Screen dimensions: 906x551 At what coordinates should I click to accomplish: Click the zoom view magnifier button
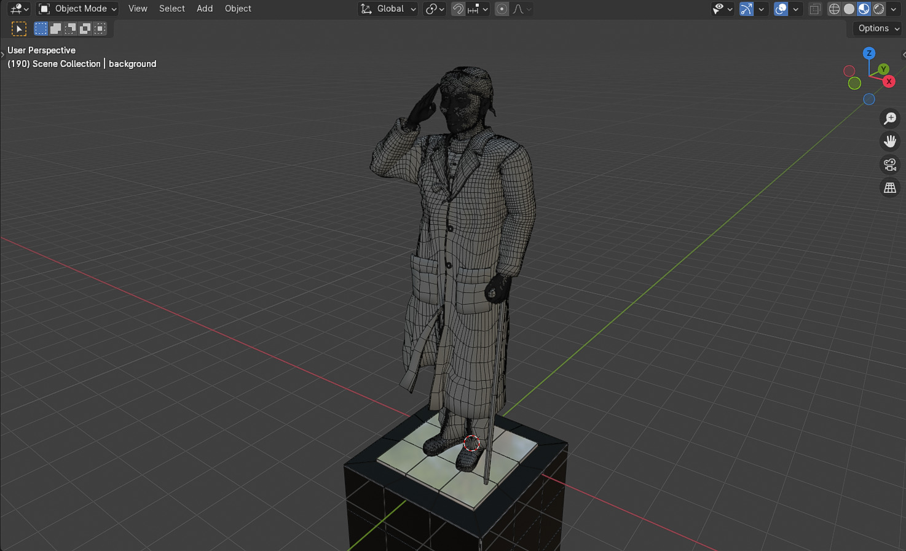click(890, 119)
